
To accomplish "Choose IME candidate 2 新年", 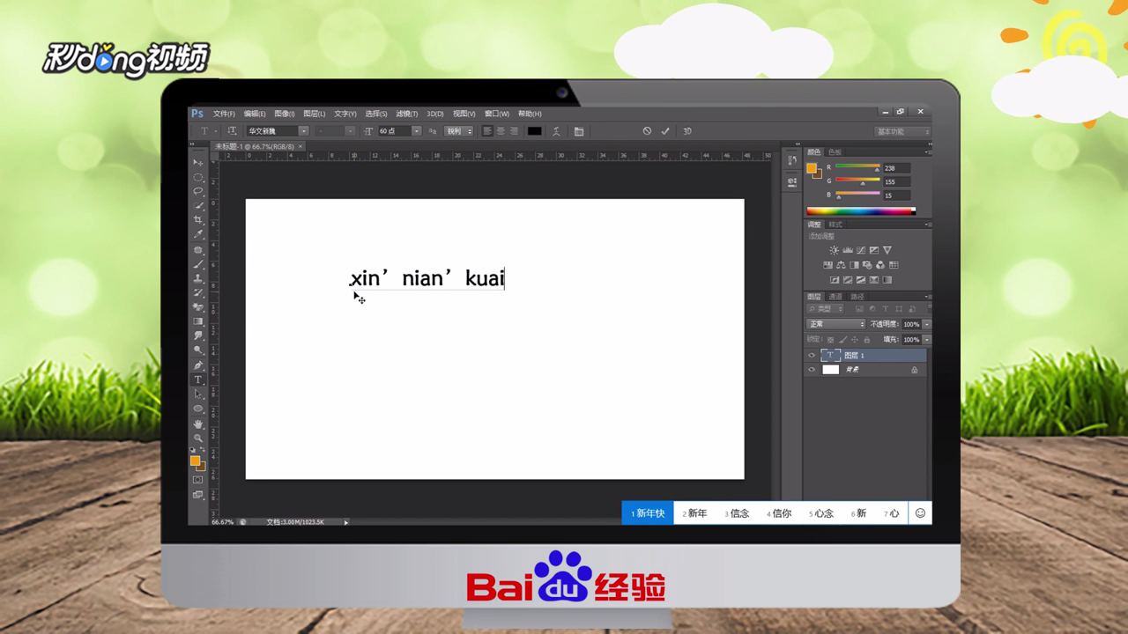I will pos(695,513).
